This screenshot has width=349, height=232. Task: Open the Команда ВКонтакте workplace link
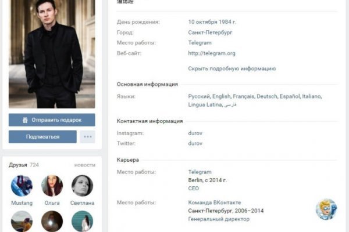[213, 202]
